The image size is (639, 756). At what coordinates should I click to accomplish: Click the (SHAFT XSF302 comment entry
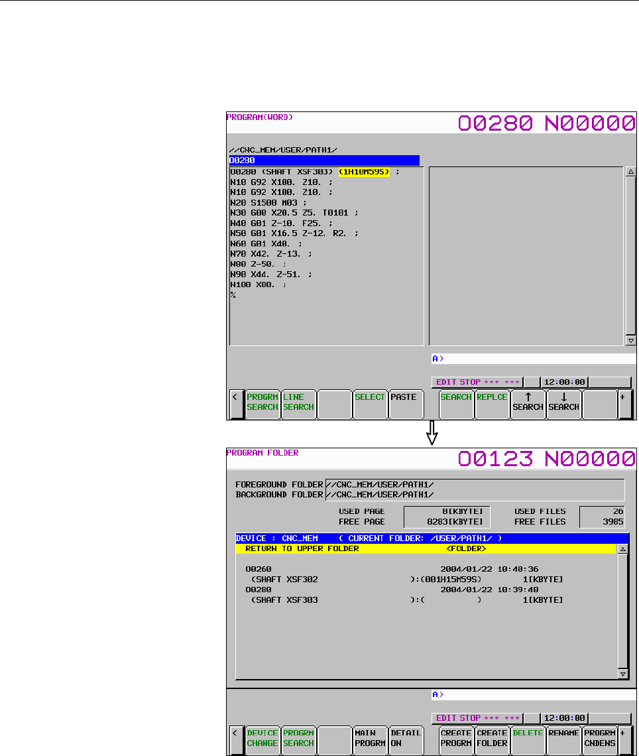tap(284, 580)
